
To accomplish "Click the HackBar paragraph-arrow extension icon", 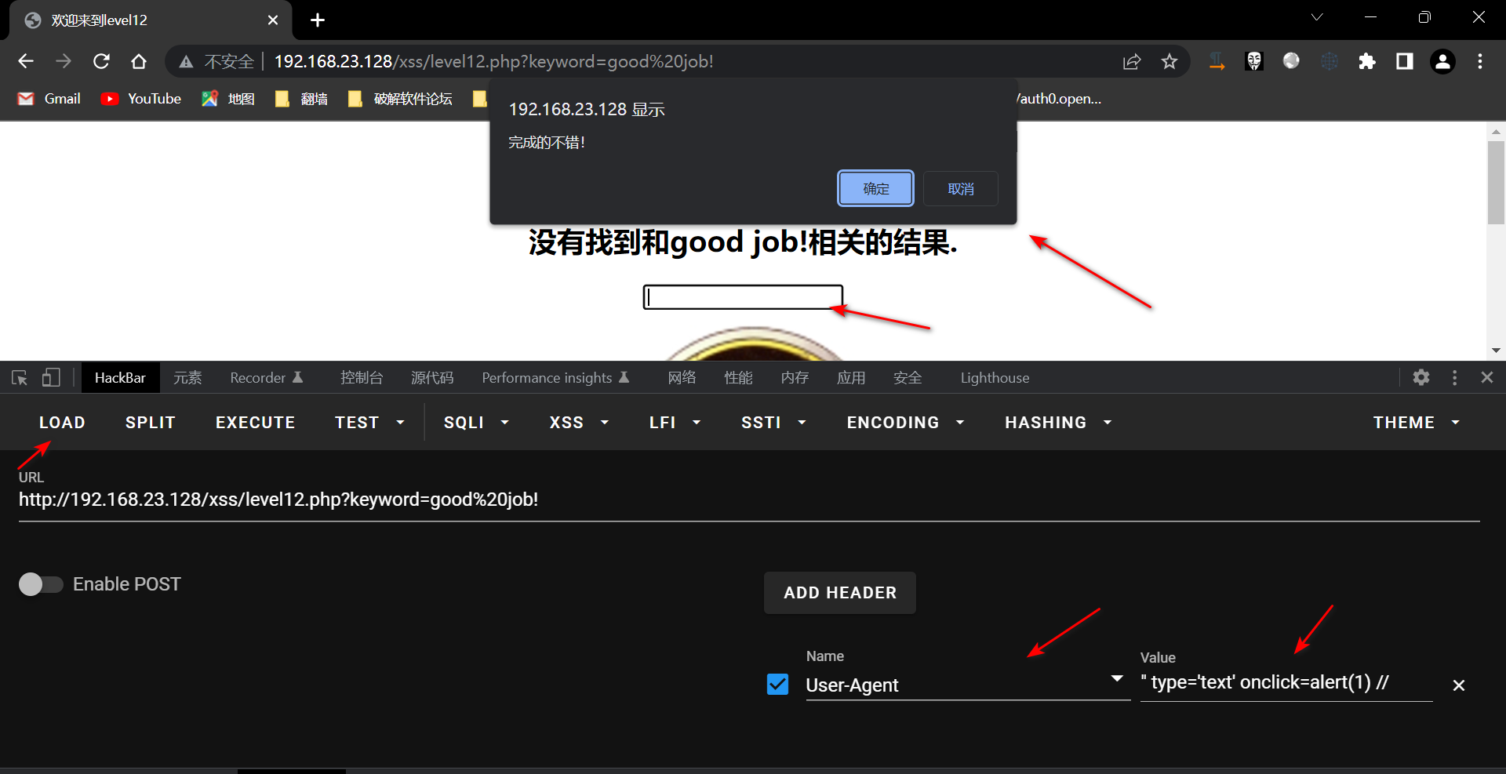I will pyautogui.click(x=1216, y=60).
